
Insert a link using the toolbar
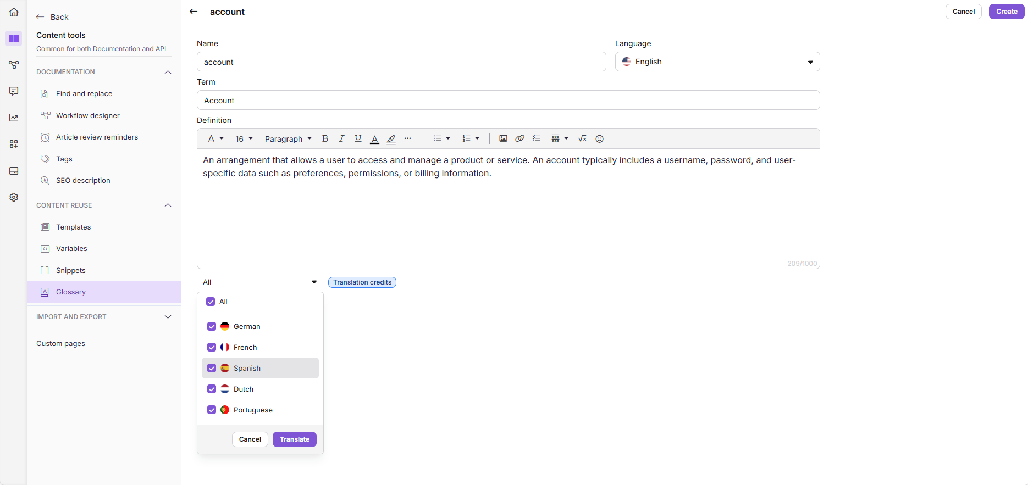click(519, 139)
